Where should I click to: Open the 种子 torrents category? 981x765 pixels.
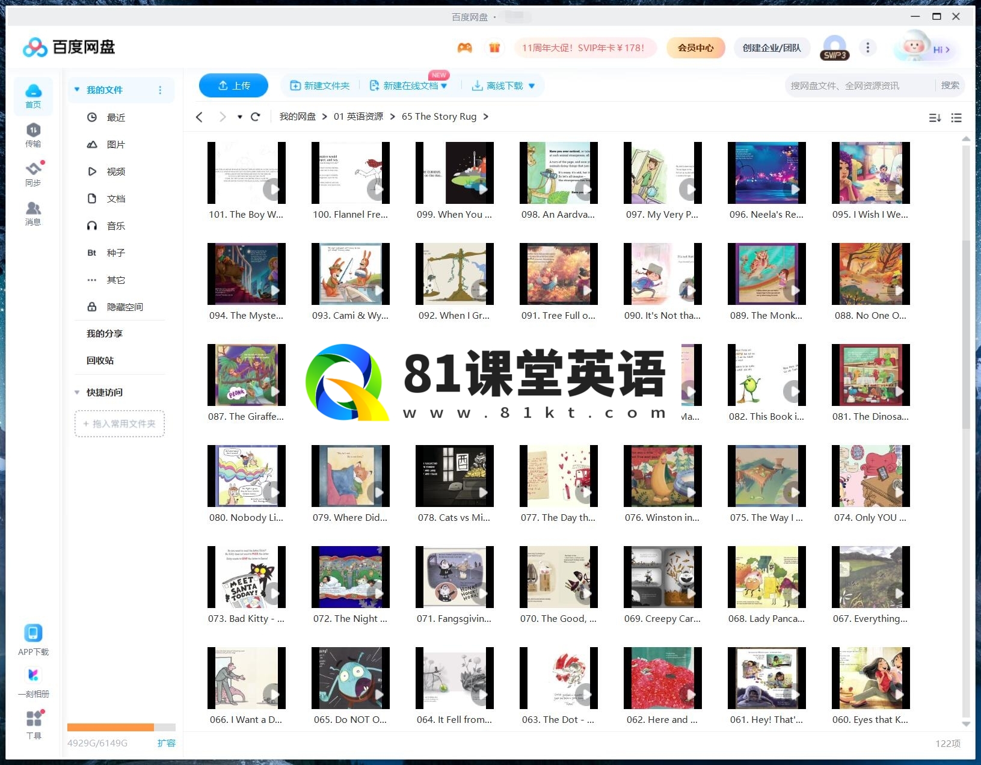(x=115, y=253)
